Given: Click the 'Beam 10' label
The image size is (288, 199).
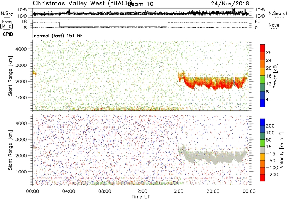Looking at the screenshot, I should tap(140, 4).
